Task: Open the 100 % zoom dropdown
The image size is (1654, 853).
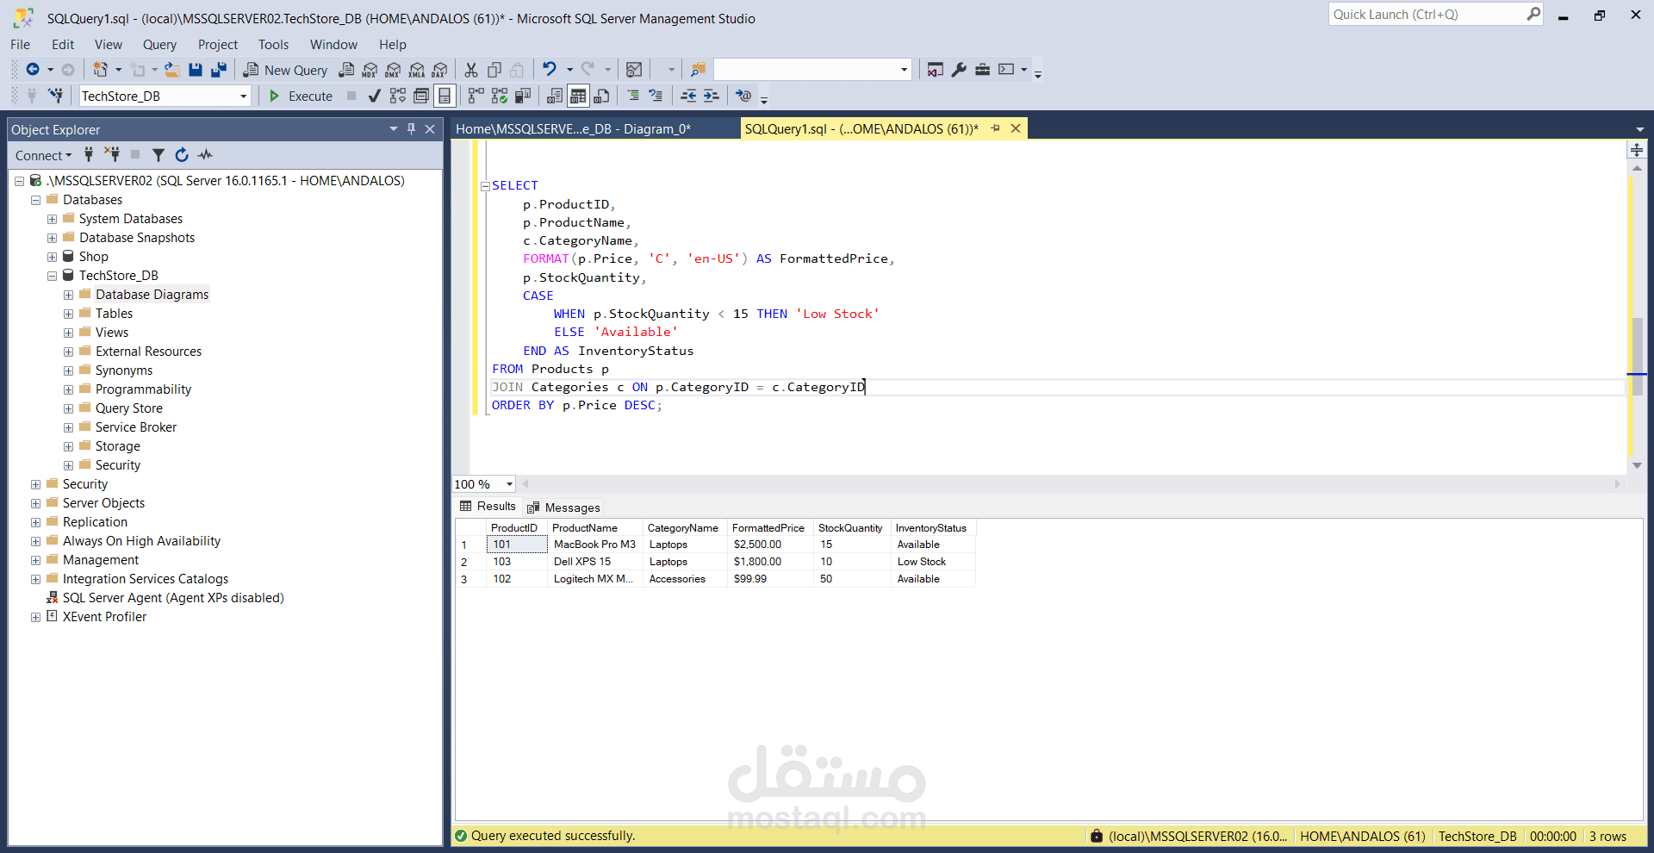Action: (509, 484)
